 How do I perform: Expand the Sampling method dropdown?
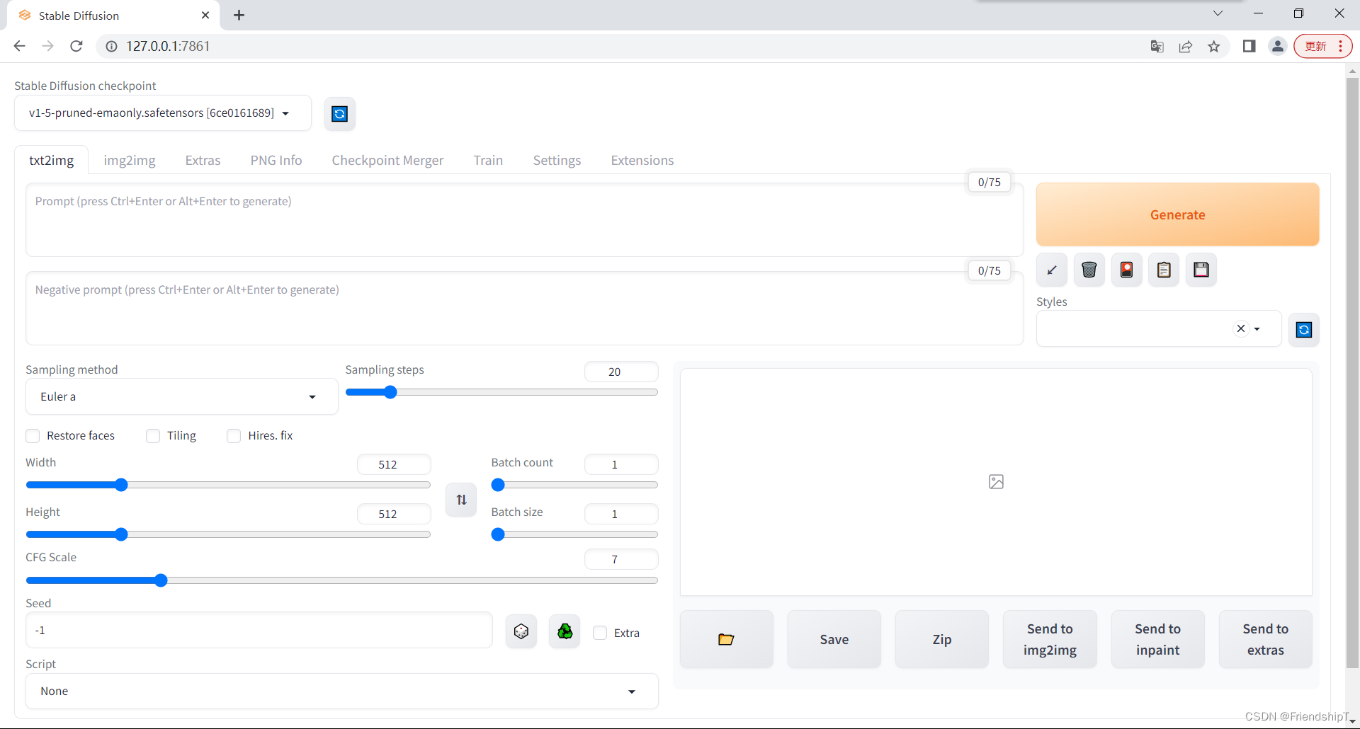point(182,397)
